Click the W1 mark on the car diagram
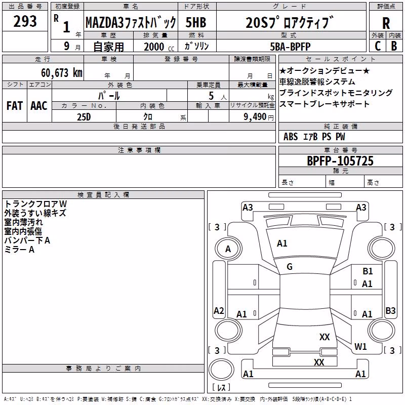Image resolution: width=405 pixels, height=405 pixels. click(360, 346)
